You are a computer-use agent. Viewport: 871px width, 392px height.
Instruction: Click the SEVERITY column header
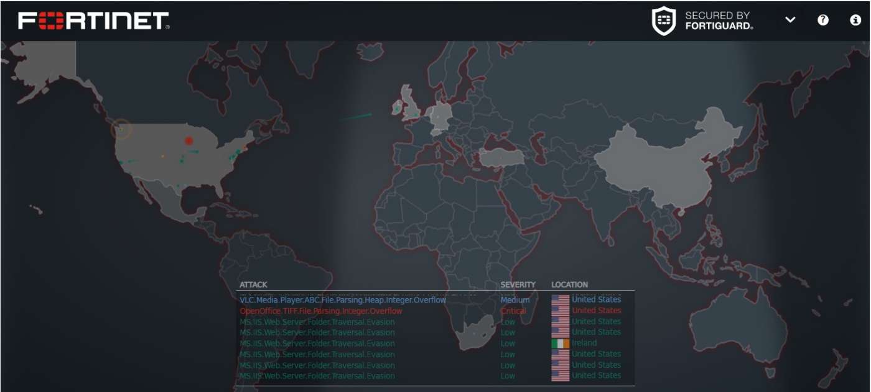click(x=518, y=285)
